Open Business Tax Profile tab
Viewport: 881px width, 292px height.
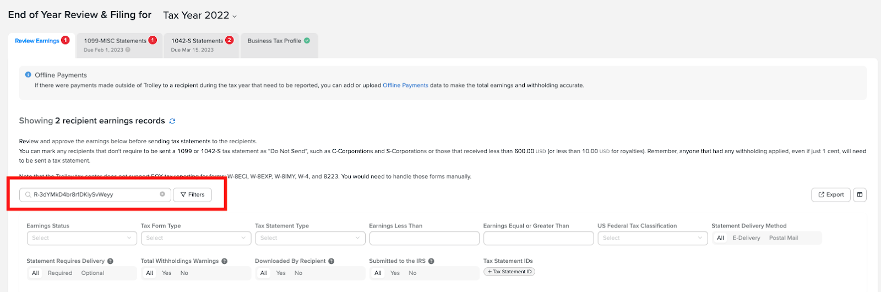click(279, 45)
